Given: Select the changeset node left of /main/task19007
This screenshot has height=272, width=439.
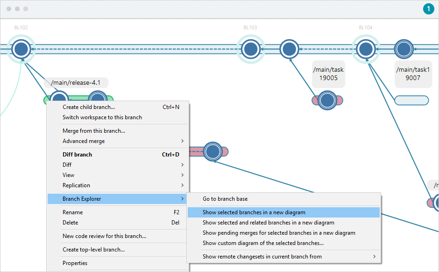Looking at the screenshot, I should click(404, 49).
